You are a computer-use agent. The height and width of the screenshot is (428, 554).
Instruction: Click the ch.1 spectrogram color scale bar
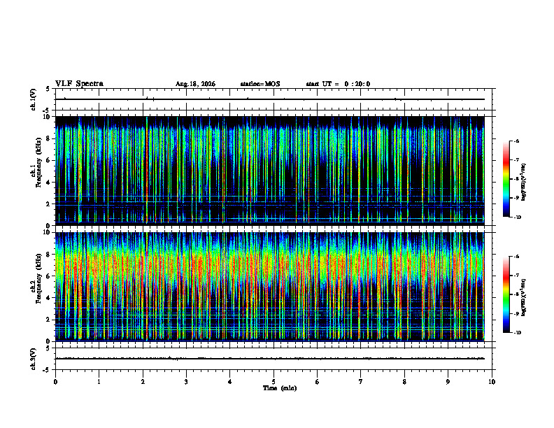(x=506, y=179)
